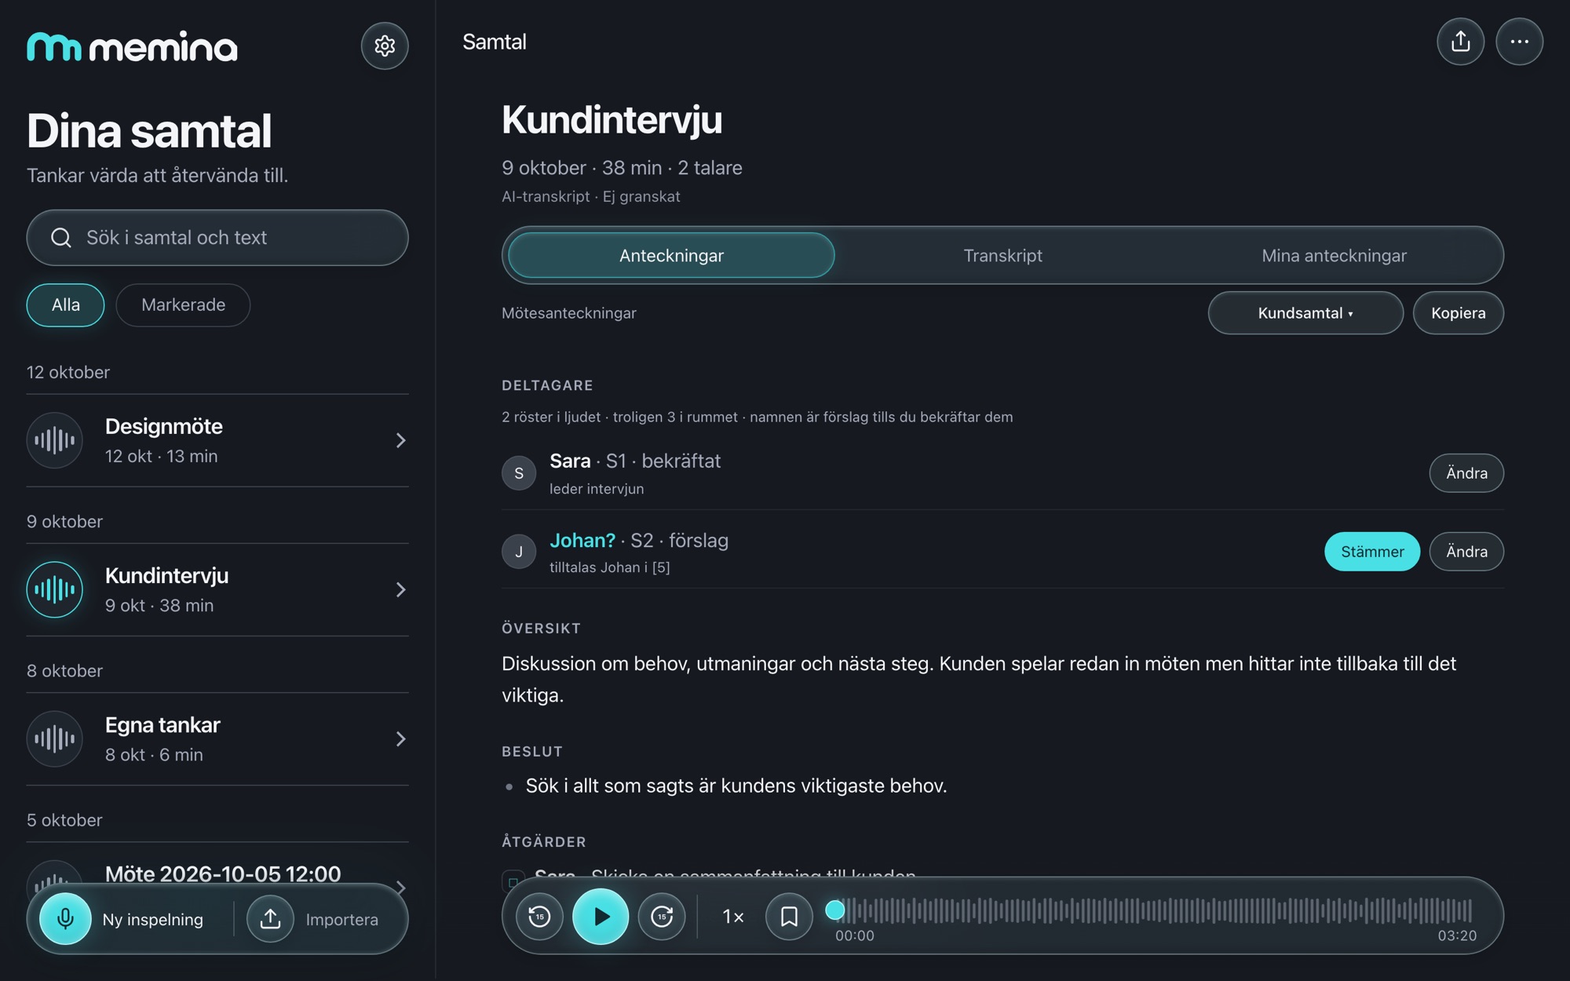The height and width of the screenshot is (981, 1570).
Task: Open the three-dots more options menu
Action: 1519,42
